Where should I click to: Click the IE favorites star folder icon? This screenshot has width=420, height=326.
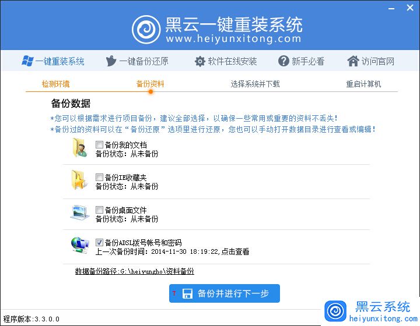tap(79, 181)
